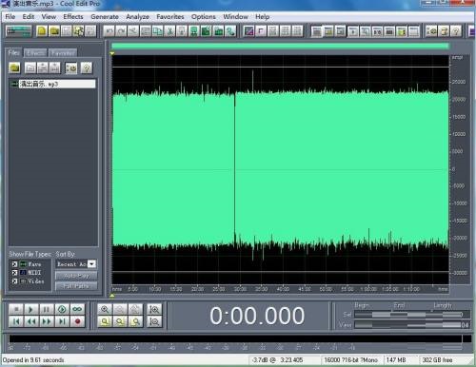The width and height of the screenshot is (476, 367).
Task: Click the yellow New File toolbar icon
Action: pyautogui.click(x=42, y=31)
